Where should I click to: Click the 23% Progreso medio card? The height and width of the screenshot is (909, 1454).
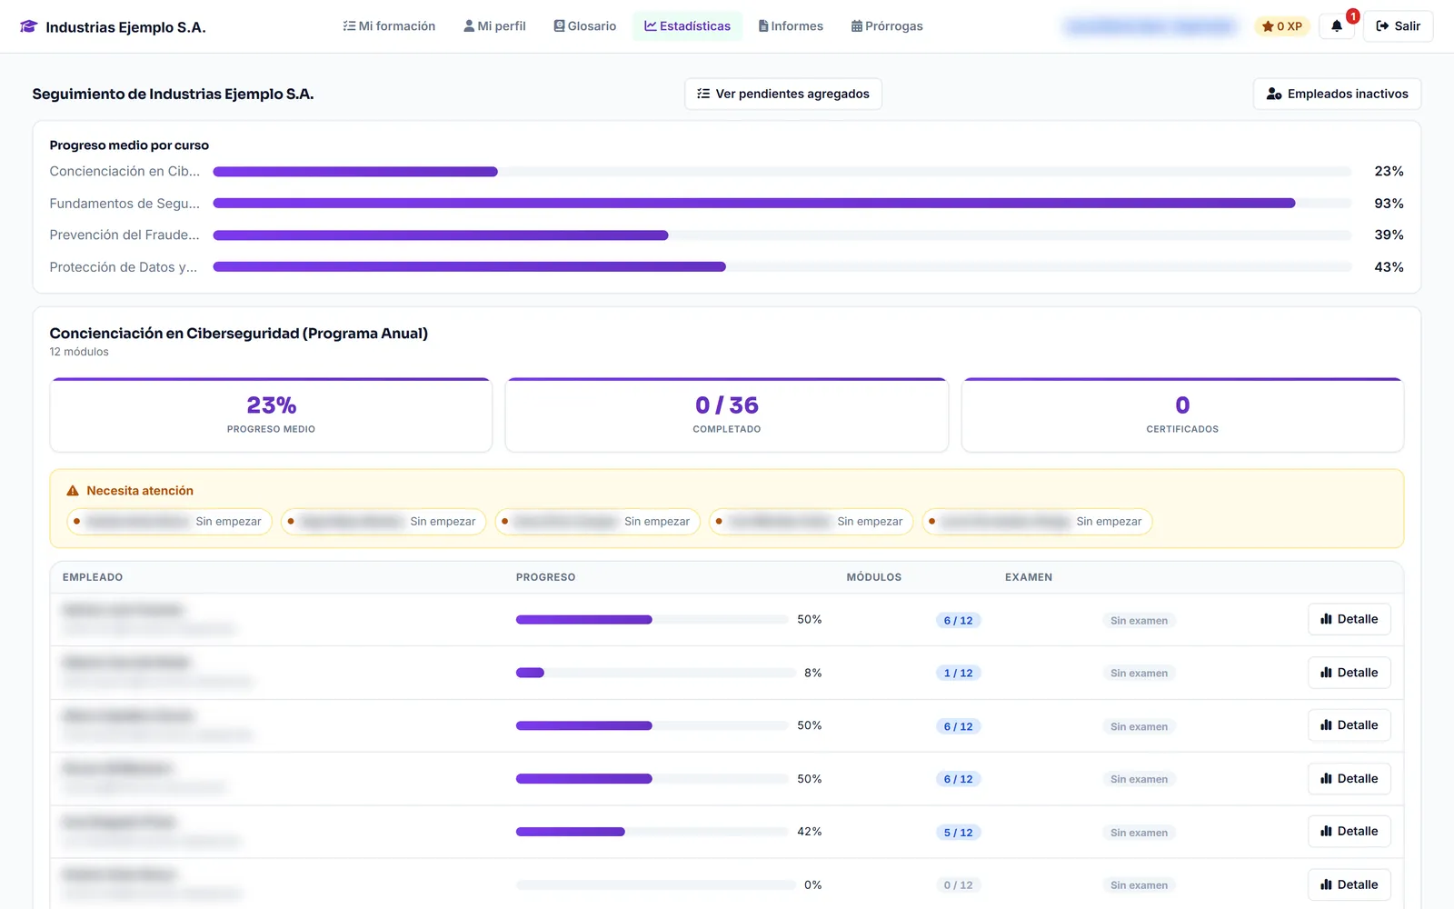coord(271,415)
